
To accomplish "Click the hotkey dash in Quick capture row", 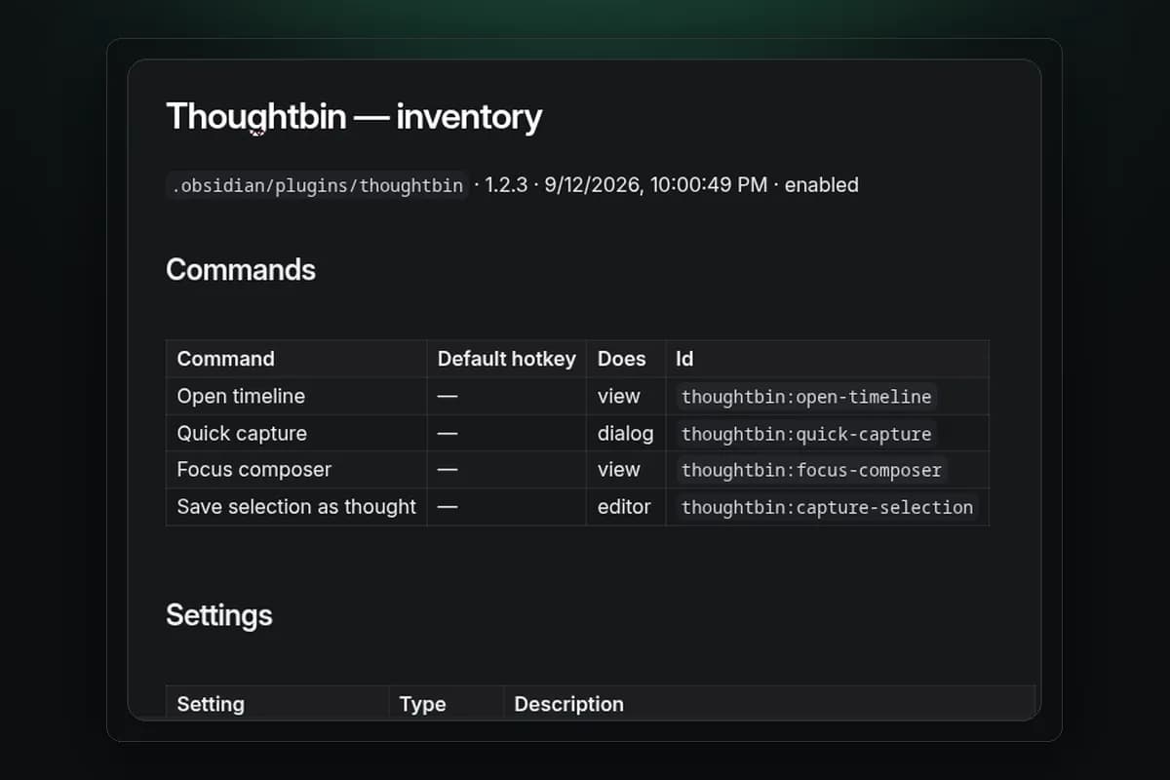I will (x=448, y=433).
